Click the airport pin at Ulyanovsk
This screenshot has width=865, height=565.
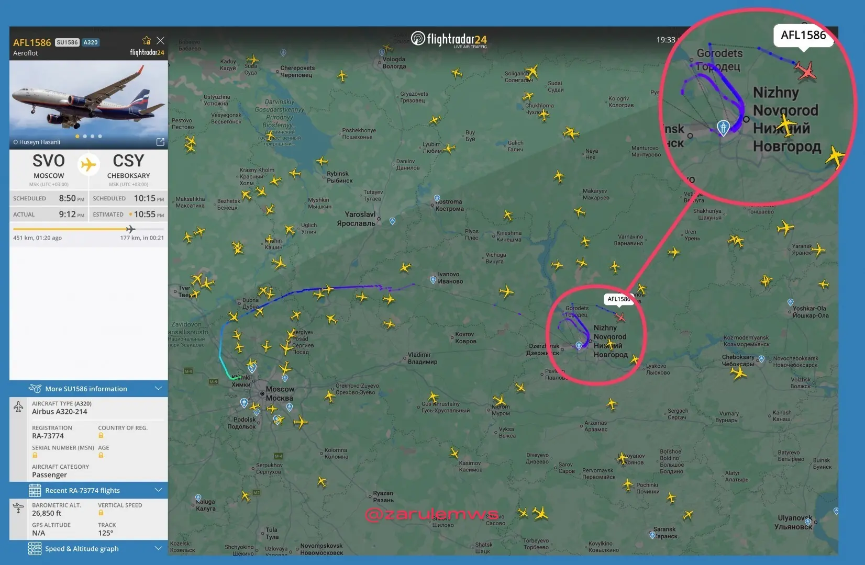(808, 522)
